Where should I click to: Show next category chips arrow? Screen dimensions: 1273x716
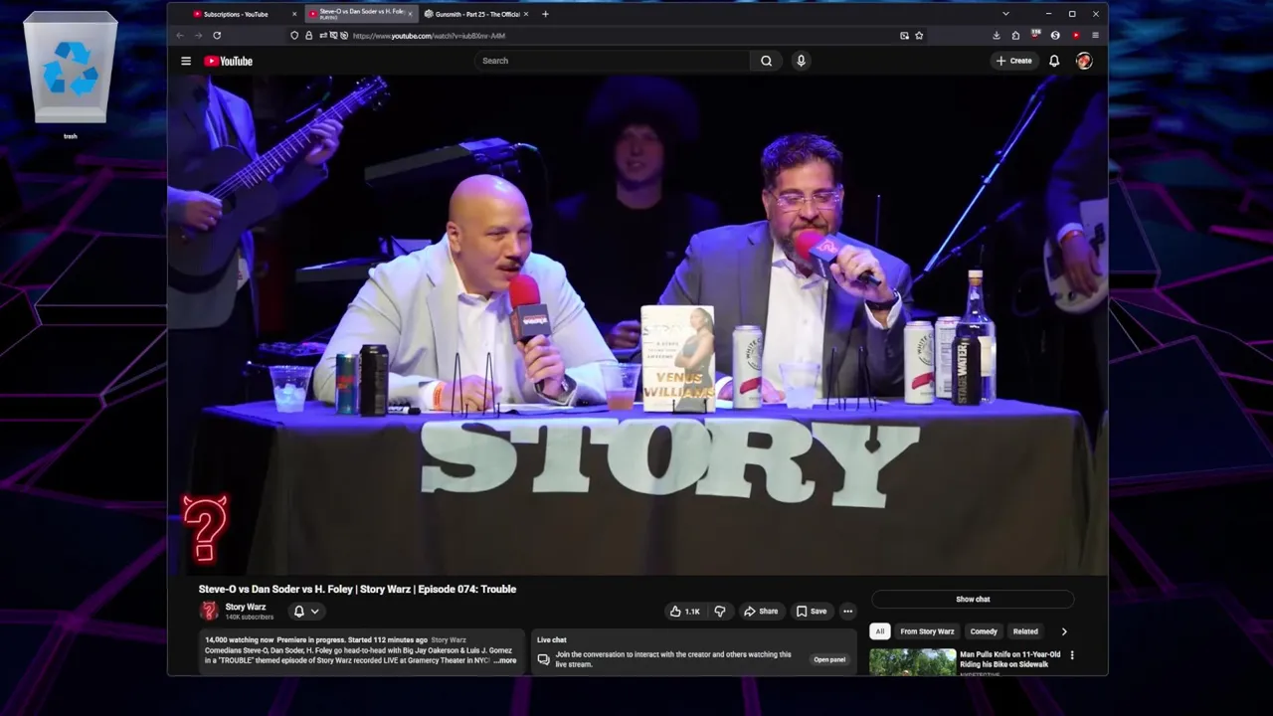pos(1064,631)
